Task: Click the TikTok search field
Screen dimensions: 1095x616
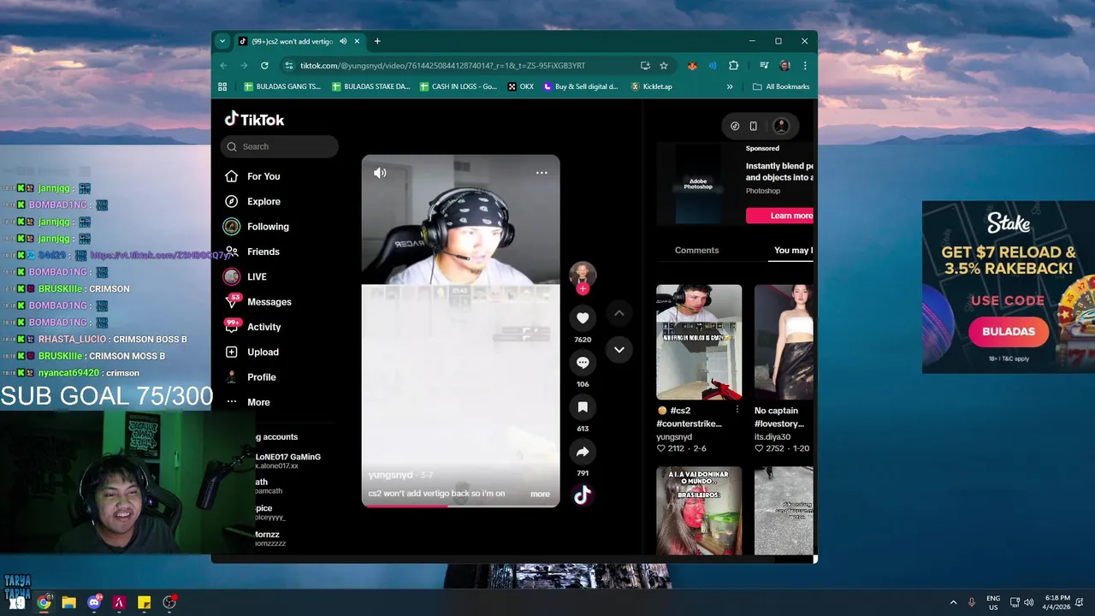Action: pyautogui.click(x=280, y=146)
